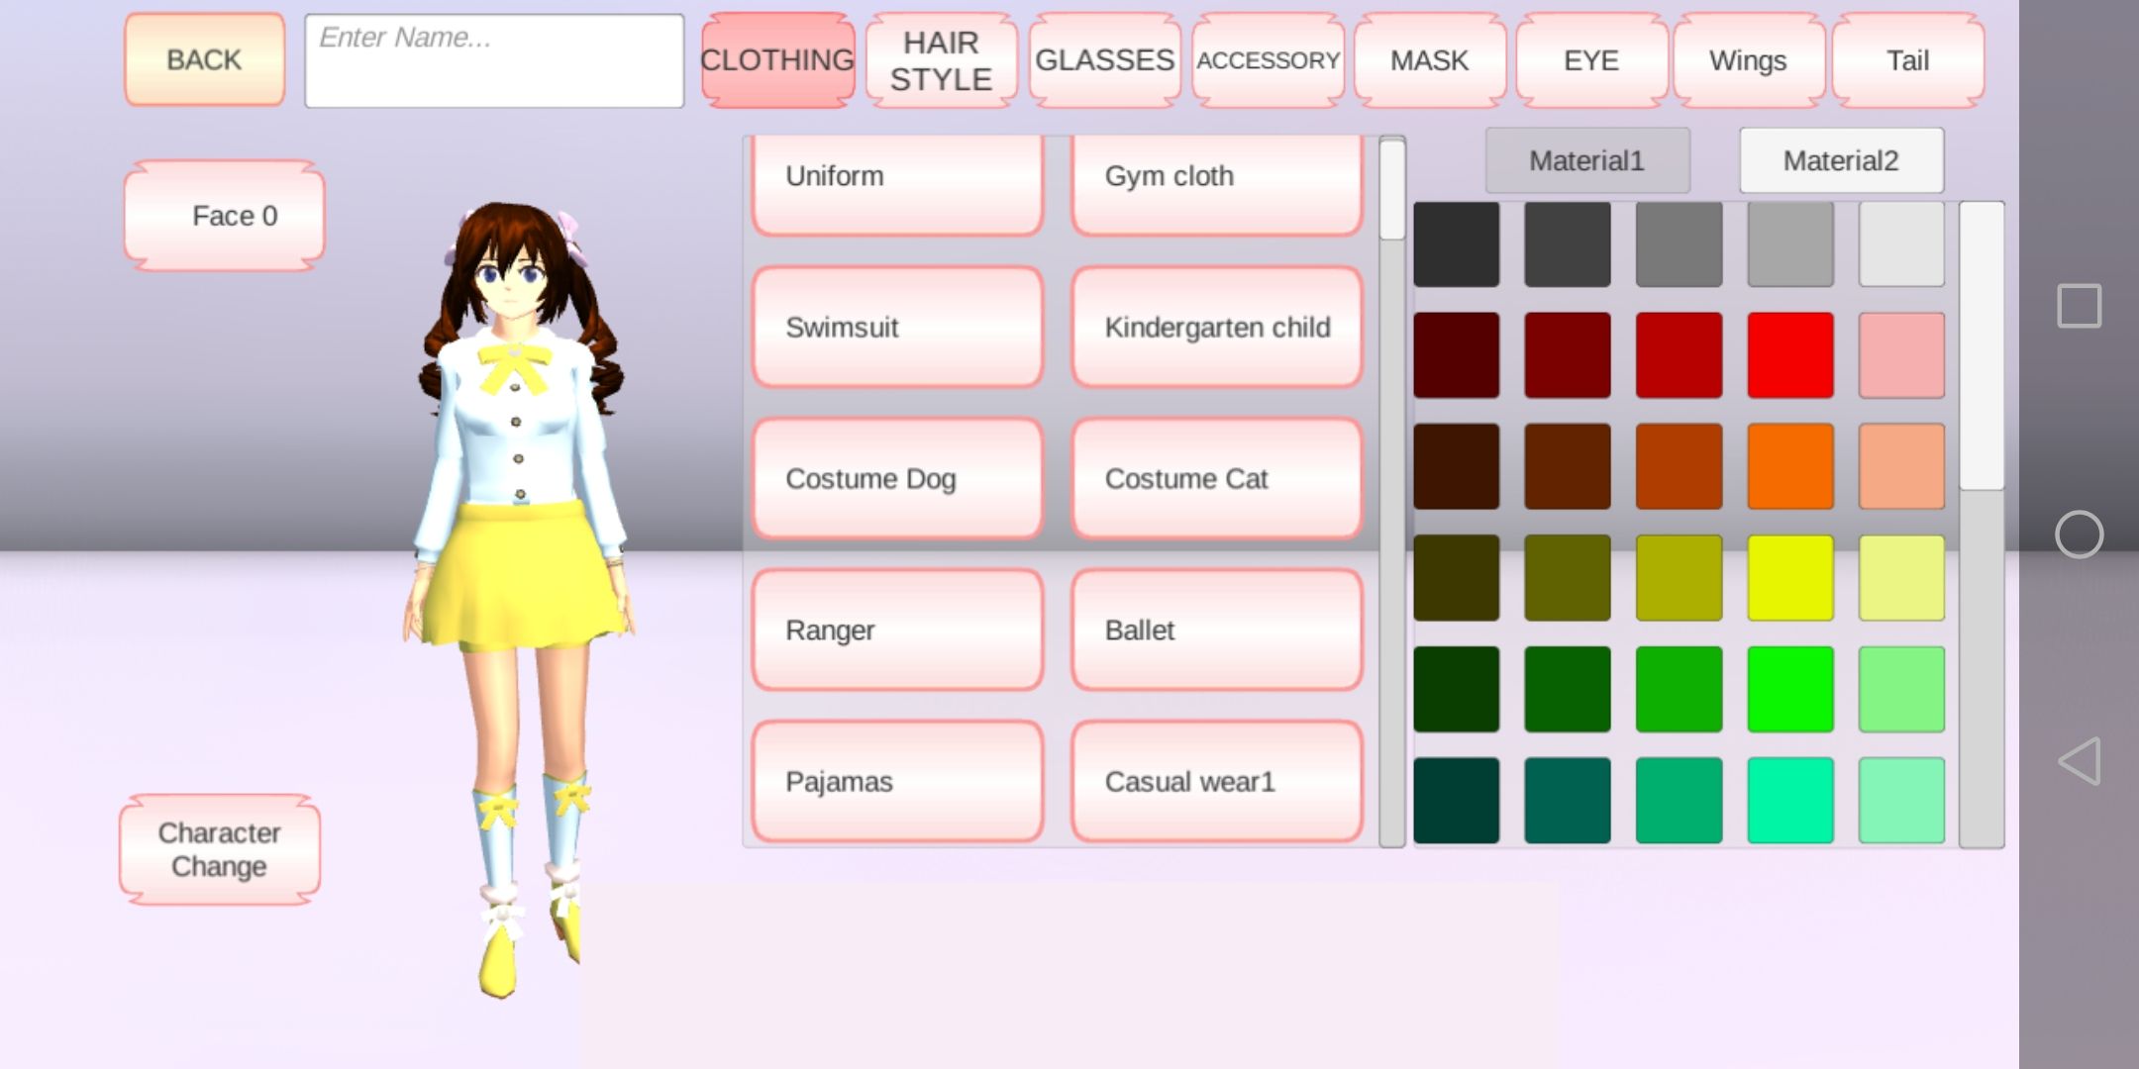Choose the bright green color swatch
Image resolution: width=2139 pixels, height=1069 pixels.
pyautogui.click(x=1789, y=689)
